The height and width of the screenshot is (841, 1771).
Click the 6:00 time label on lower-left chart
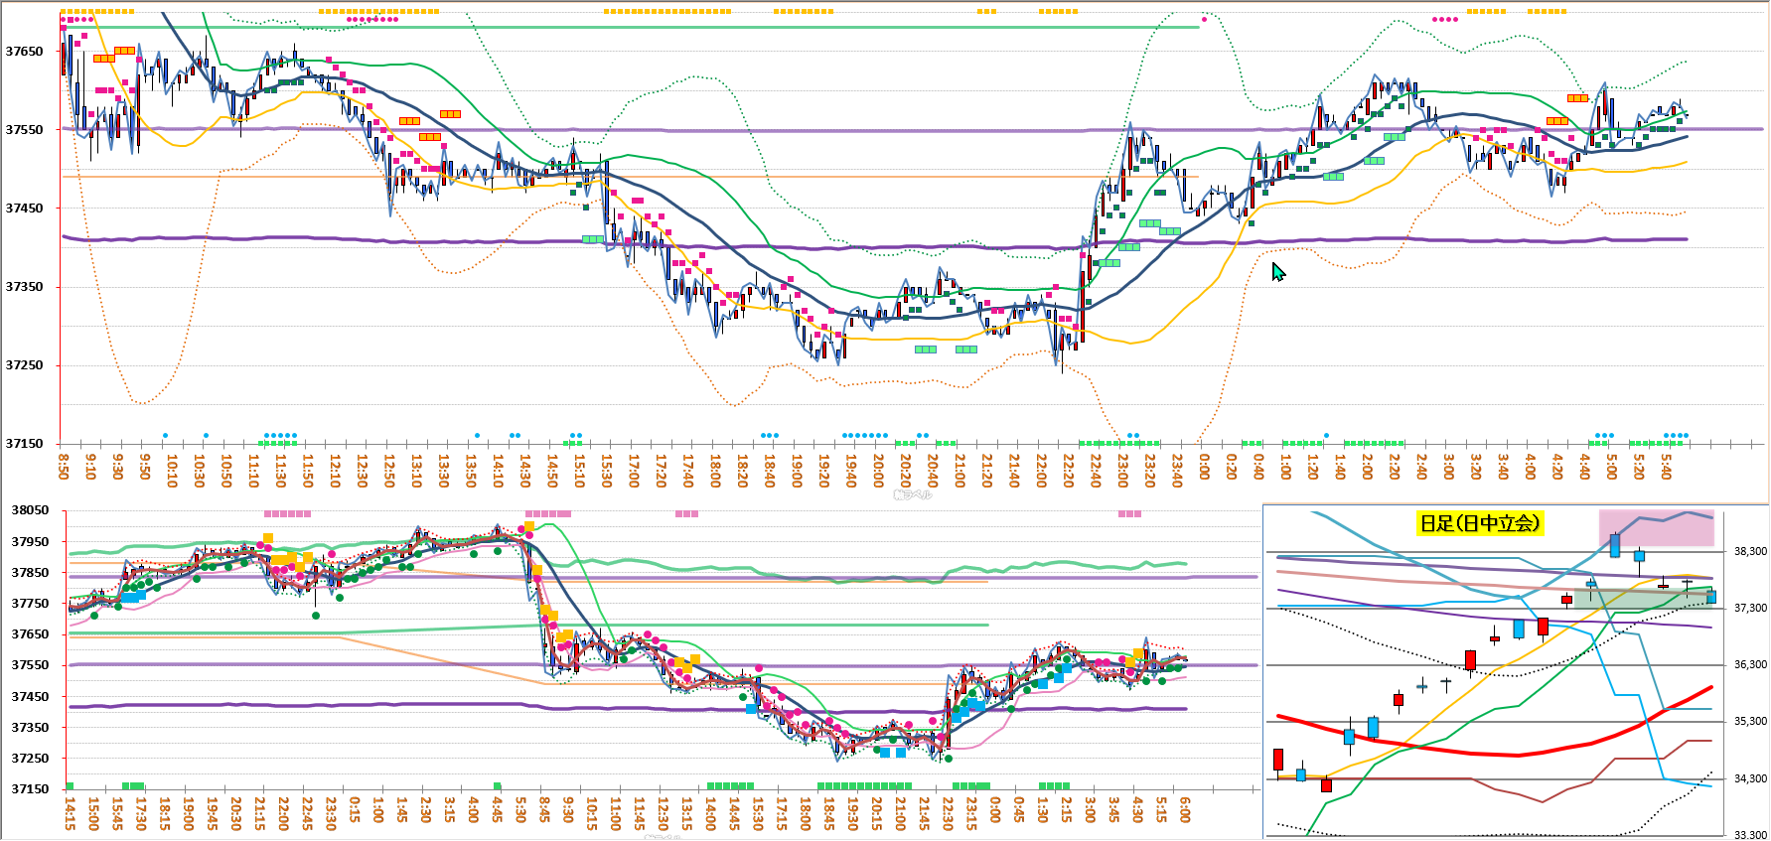pyautogui.click(x=1185, y=809)
